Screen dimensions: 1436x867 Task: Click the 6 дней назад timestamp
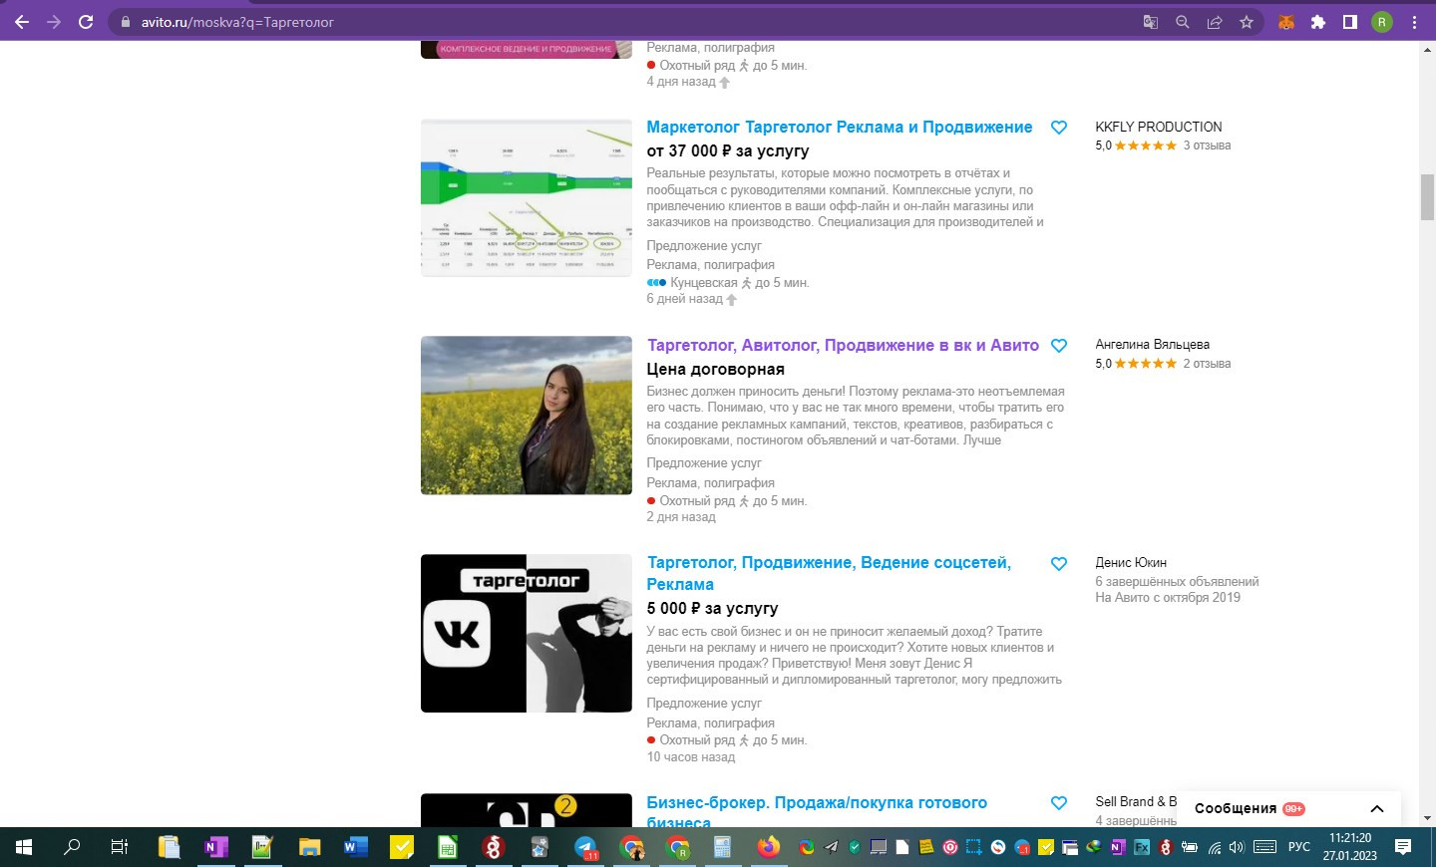tap(684, 299)
